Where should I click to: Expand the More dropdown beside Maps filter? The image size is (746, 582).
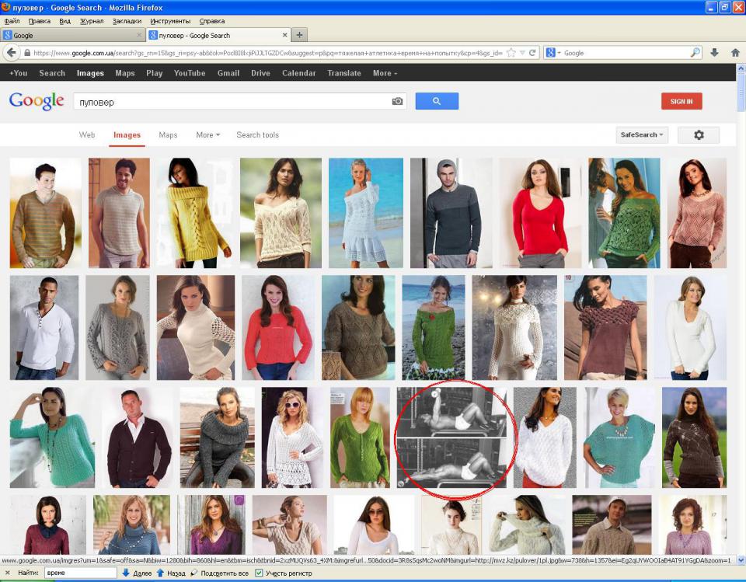(x=207, y=135)
